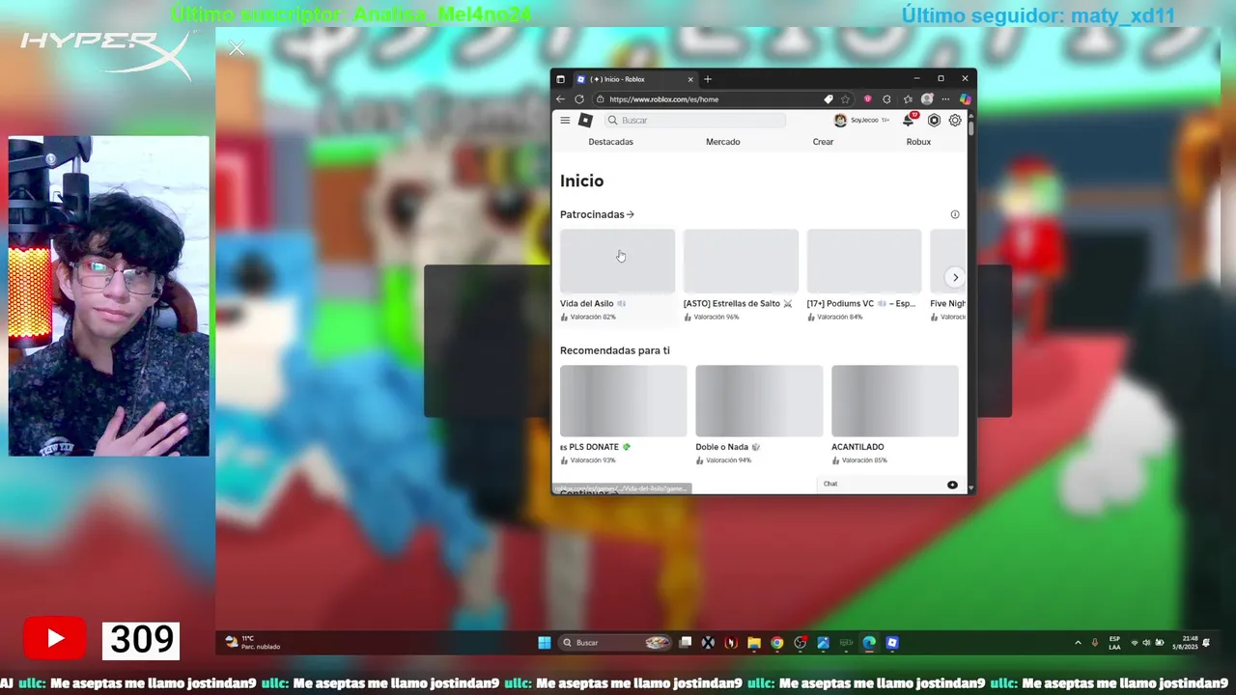
Task: Click the browser back arrow
Action: [560, 99]
